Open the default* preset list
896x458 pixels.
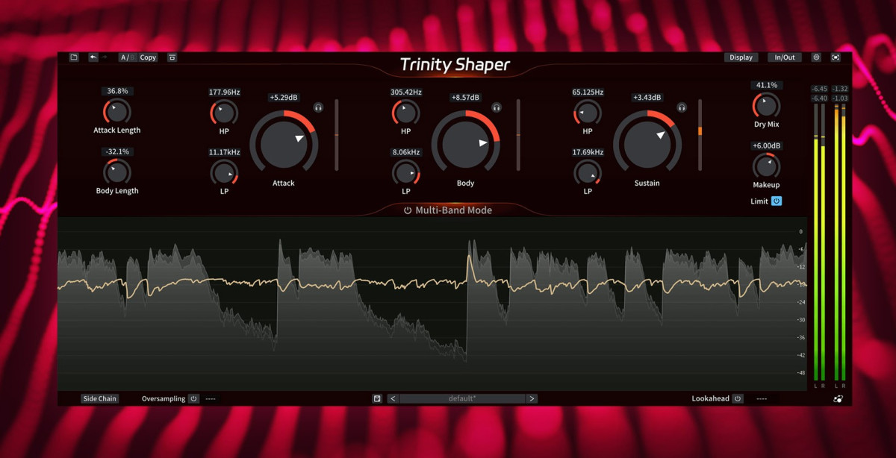[462, 398]
